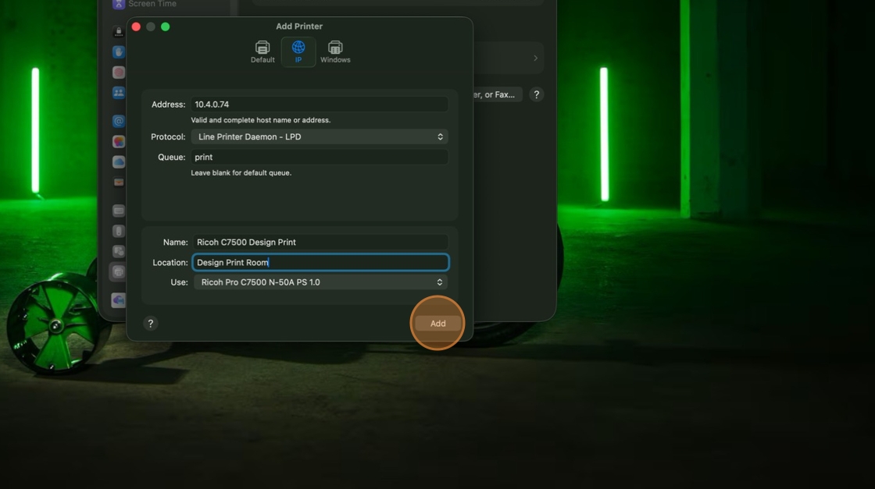Click the Add Printer, Scanner, or Fax button behind
875x489 pixels.
496,94
